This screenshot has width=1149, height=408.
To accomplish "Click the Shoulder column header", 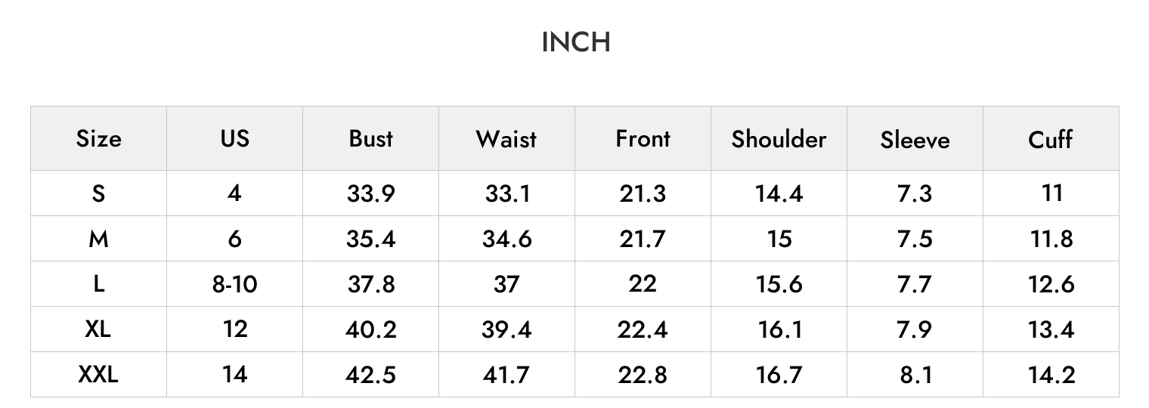I will pyautogui.click(x=779, y=138).
